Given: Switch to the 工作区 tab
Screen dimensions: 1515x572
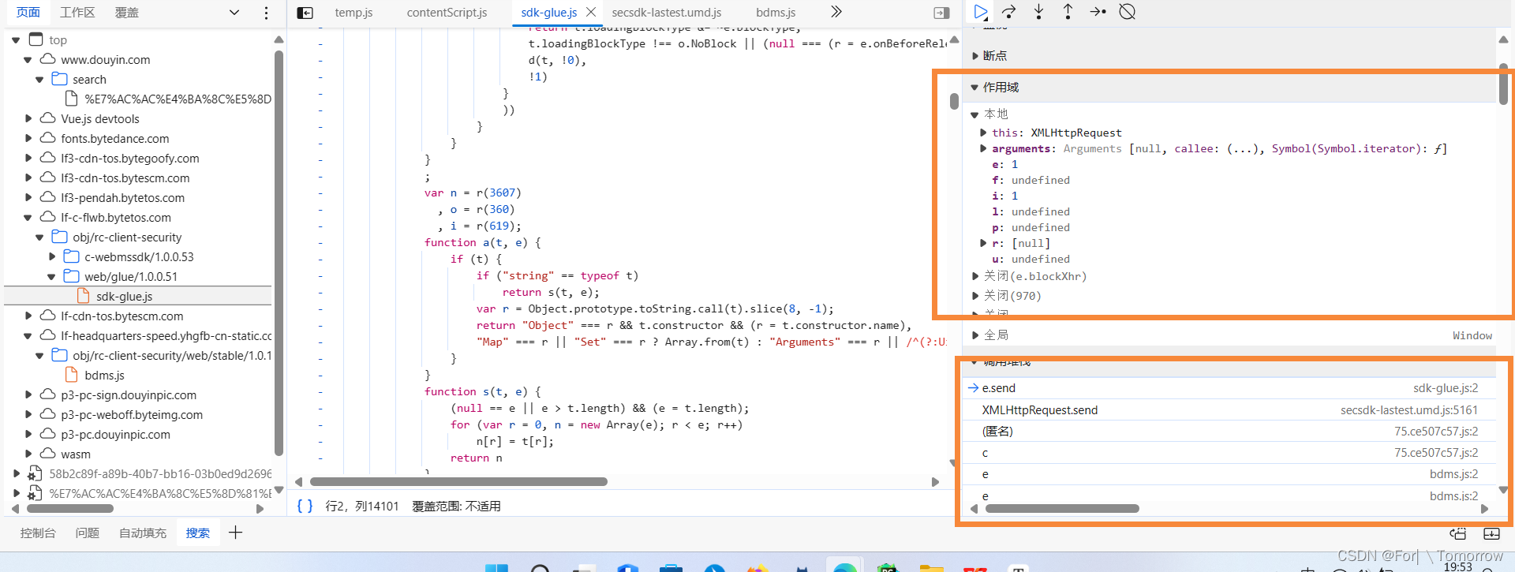Looking at the screenshot, I should [77, 13].
